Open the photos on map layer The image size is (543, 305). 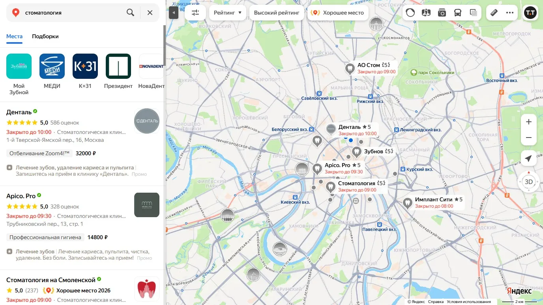442,13
